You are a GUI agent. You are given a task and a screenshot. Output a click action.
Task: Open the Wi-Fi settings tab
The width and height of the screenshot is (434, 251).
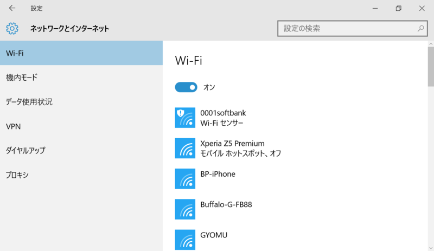(81, 53)
